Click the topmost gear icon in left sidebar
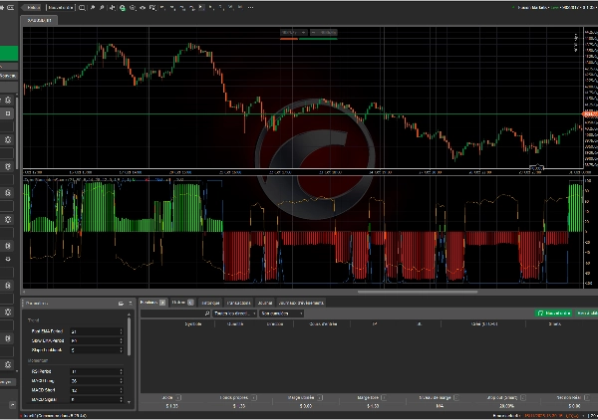 coord(7,101)
